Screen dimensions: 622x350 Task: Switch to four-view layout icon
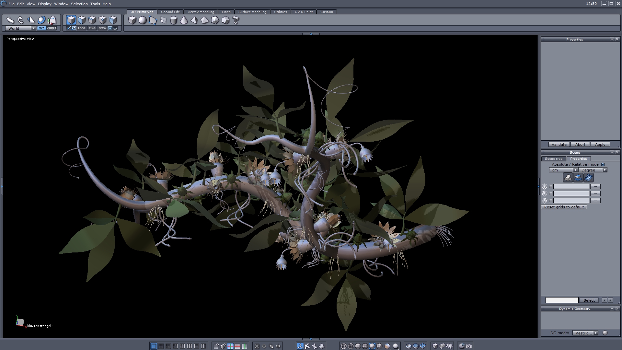[161, 346]
